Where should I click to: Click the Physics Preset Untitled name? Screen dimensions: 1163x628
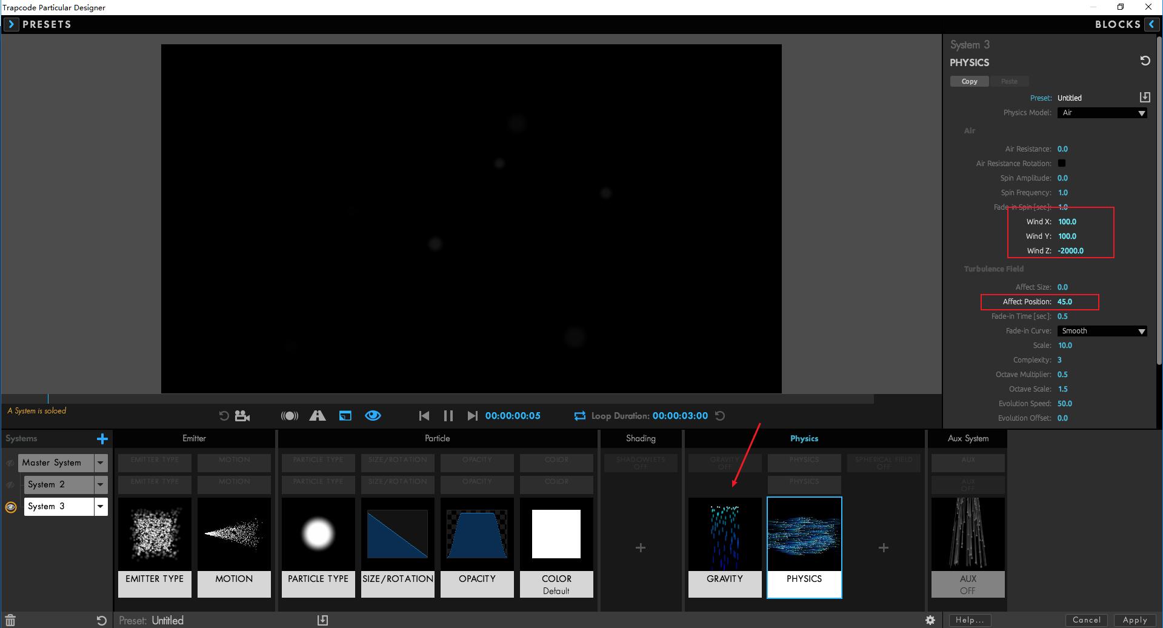click(x=1070, y=98)
